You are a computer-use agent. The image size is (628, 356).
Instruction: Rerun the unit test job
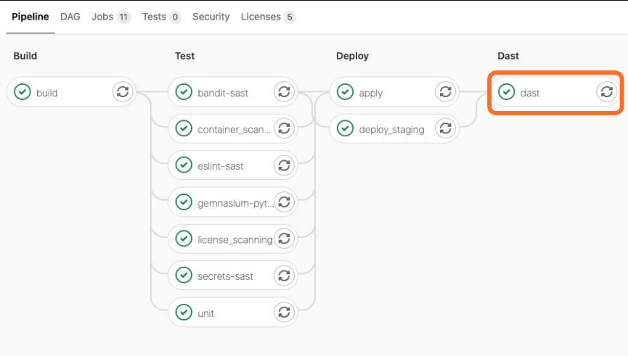click(284, 313)
